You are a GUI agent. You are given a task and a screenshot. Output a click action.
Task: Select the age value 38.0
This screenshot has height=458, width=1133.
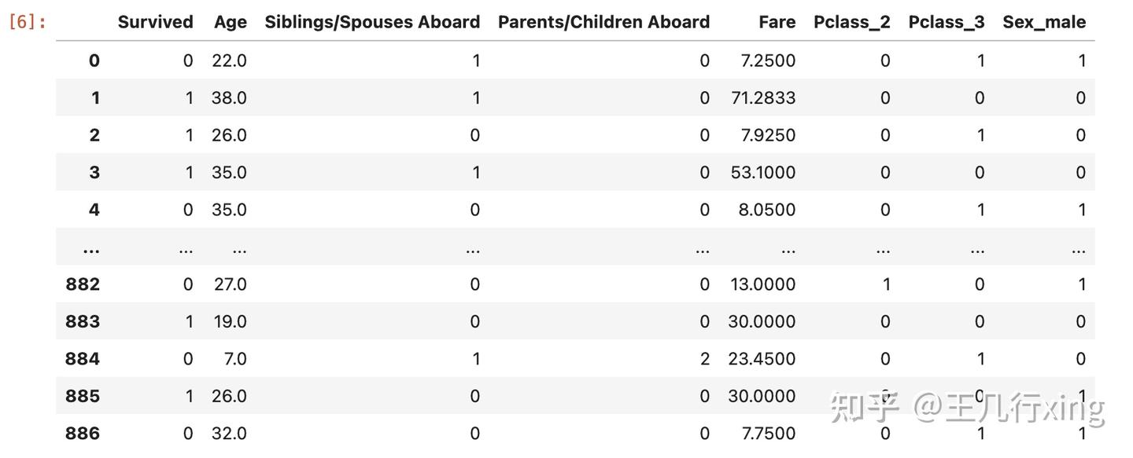pos(229,97)
